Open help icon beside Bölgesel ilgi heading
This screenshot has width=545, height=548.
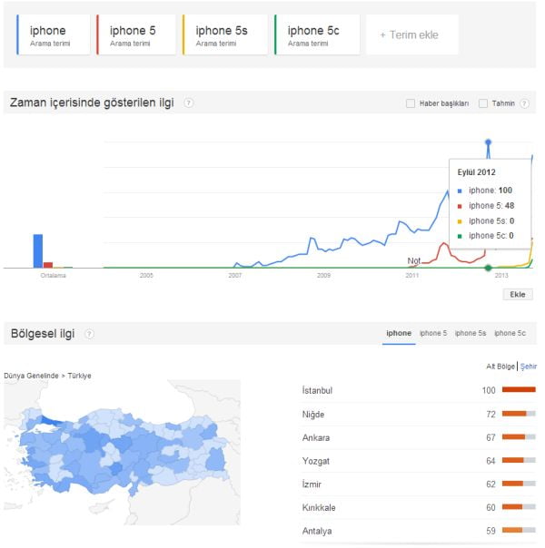pos(89,334)
